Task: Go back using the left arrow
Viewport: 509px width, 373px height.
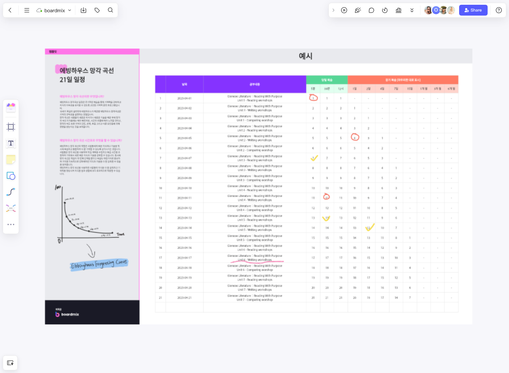Action: click(10, 10)
